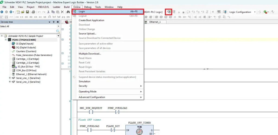Click the FLASH_OFF_TIMER TON block
Viewport: 278px width, 135px height.
[139, 130]
